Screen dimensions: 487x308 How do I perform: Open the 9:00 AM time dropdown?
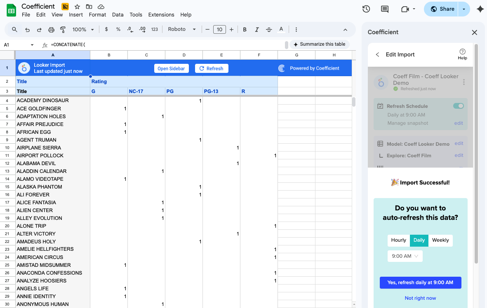click(x=405, y=256)
